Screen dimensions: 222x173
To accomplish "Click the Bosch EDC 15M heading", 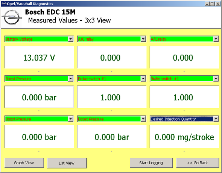I will tap(50, 12).
